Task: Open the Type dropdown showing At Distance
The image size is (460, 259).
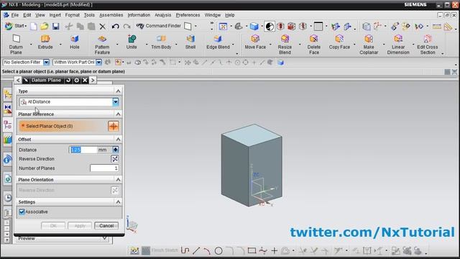Action: [x=116, y=102]
